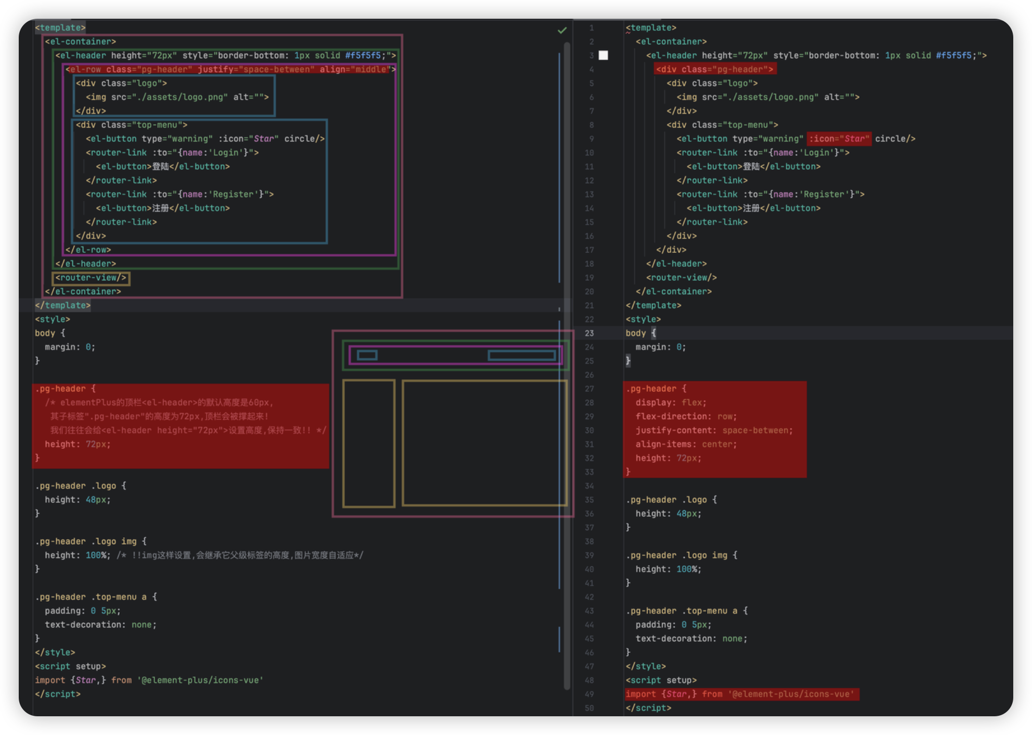
Task: Open the #f5f5f5 color swatch in gutter
Action: (603, 55)
